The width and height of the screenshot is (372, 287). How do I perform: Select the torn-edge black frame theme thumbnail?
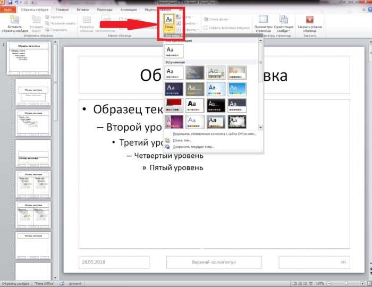237,122
